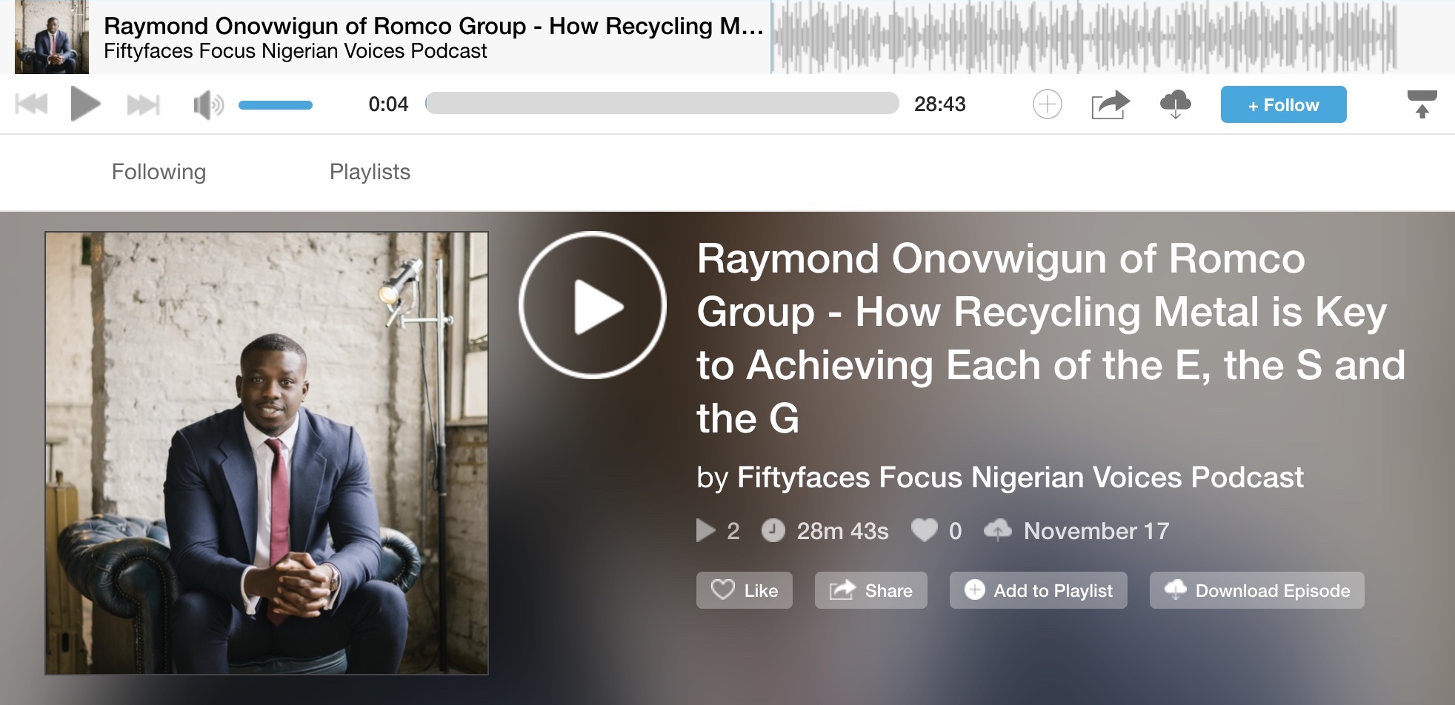
Task: Click the large episode headline text
Action: (x=1051, y=338)
